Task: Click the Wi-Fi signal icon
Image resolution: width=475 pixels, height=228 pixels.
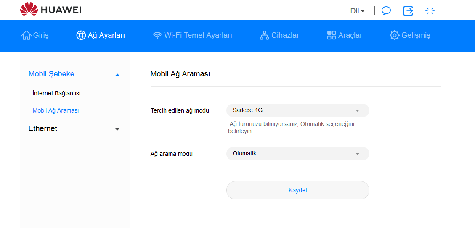Action: coord(157,36)
